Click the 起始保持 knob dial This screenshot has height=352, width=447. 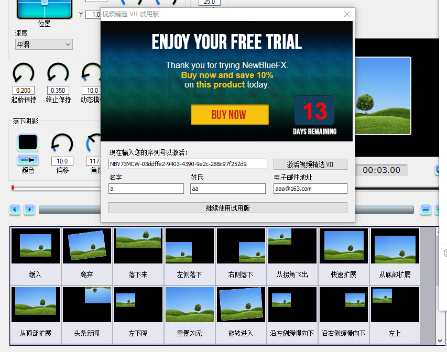(24, 73)
